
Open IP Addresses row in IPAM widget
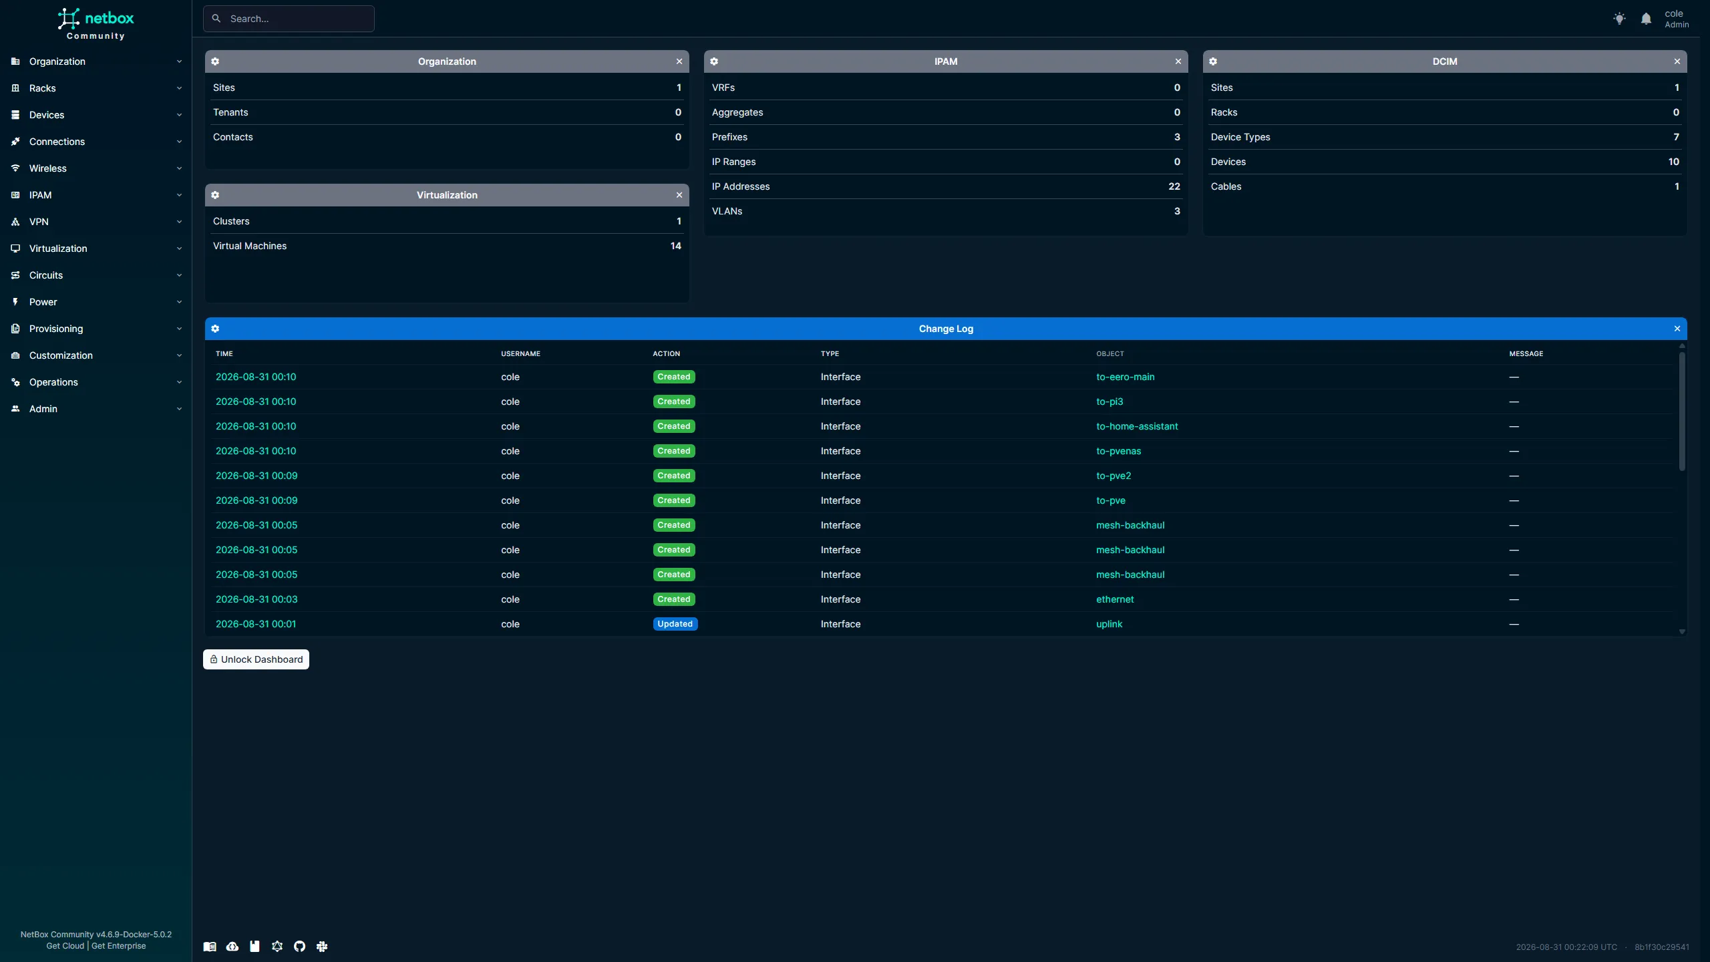(x=946, y=186)
